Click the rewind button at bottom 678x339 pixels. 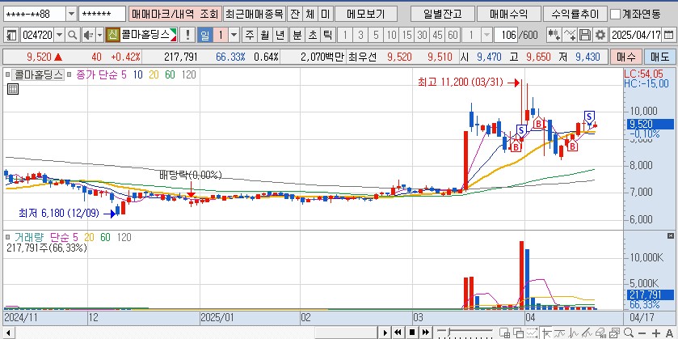398,333
